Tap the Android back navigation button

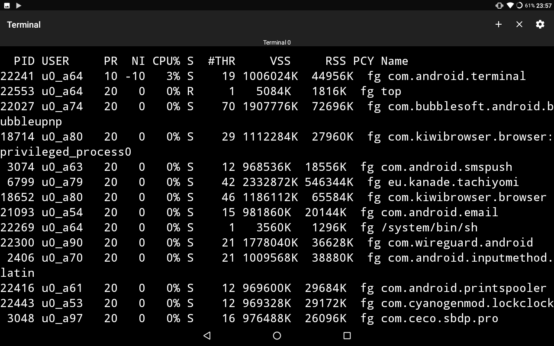click(207, 336)
